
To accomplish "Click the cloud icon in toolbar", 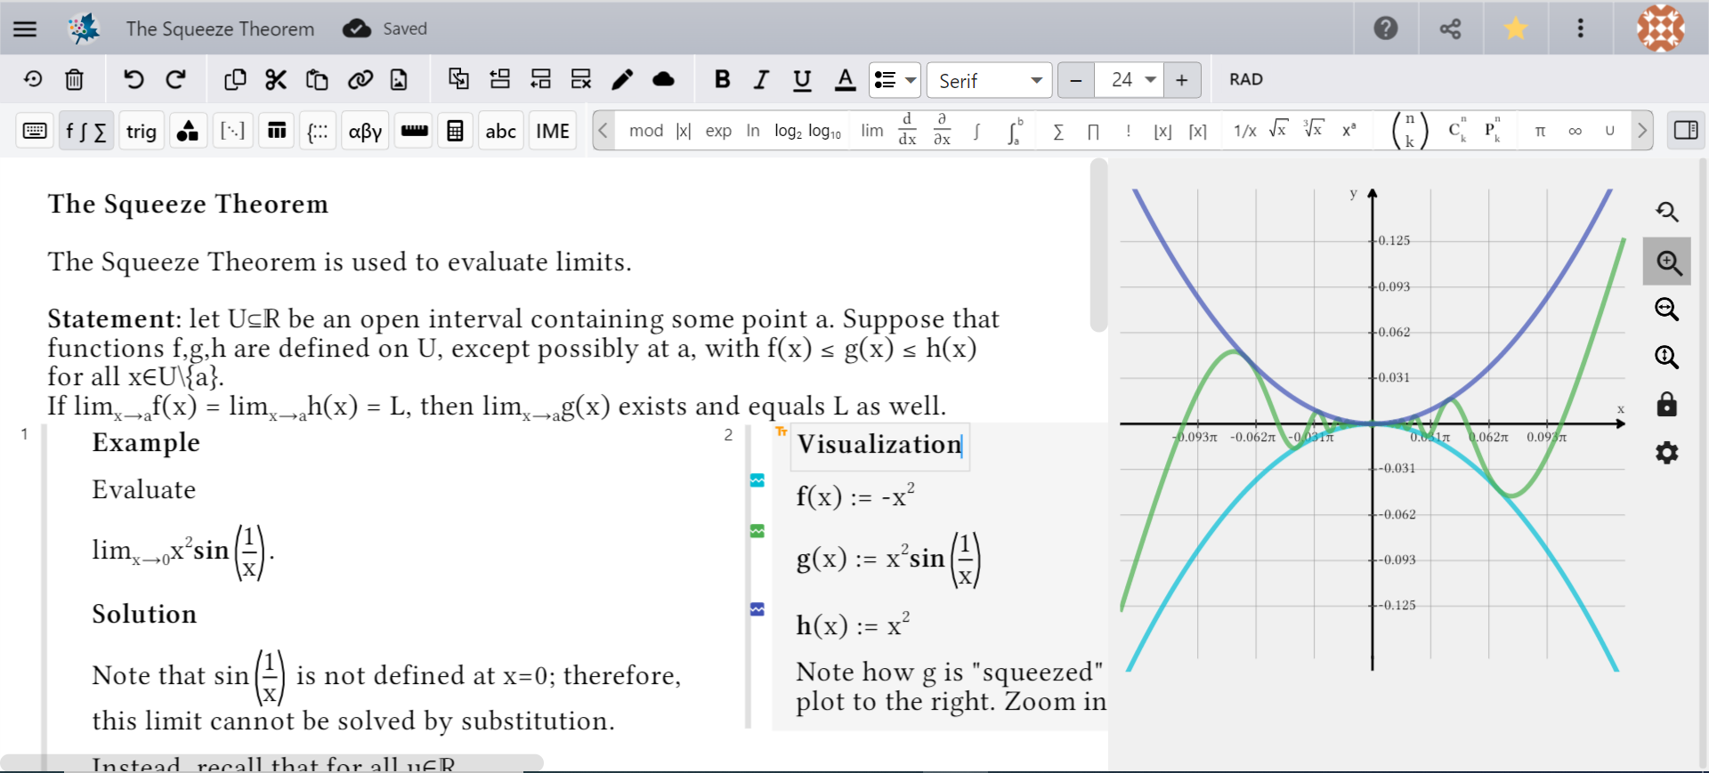I will pos(663,80).
